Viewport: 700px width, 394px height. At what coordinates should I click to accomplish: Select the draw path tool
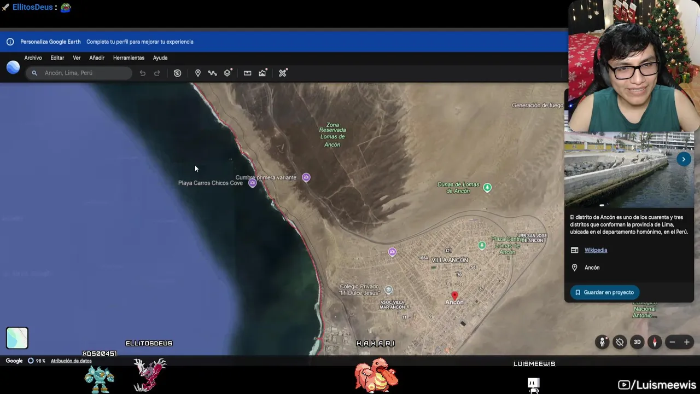[212, 73]
